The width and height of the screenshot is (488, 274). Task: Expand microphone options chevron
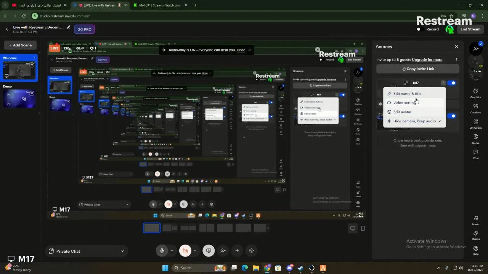(x=172, y=251)
